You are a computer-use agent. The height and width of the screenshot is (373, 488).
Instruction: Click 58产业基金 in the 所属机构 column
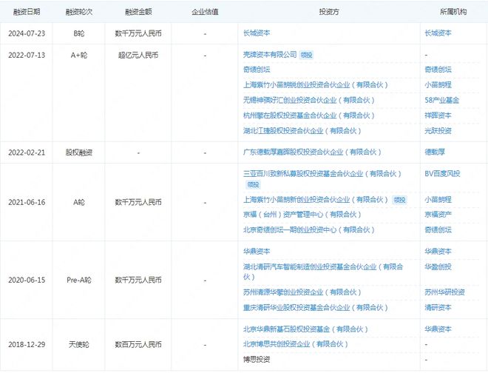pos(442,100)
